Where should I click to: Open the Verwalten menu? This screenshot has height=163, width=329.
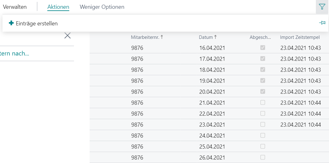tap(15, 7)
